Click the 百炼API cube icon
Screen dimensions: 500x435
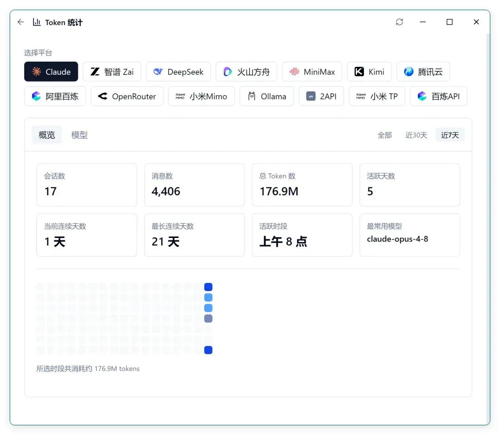point(422,96)
